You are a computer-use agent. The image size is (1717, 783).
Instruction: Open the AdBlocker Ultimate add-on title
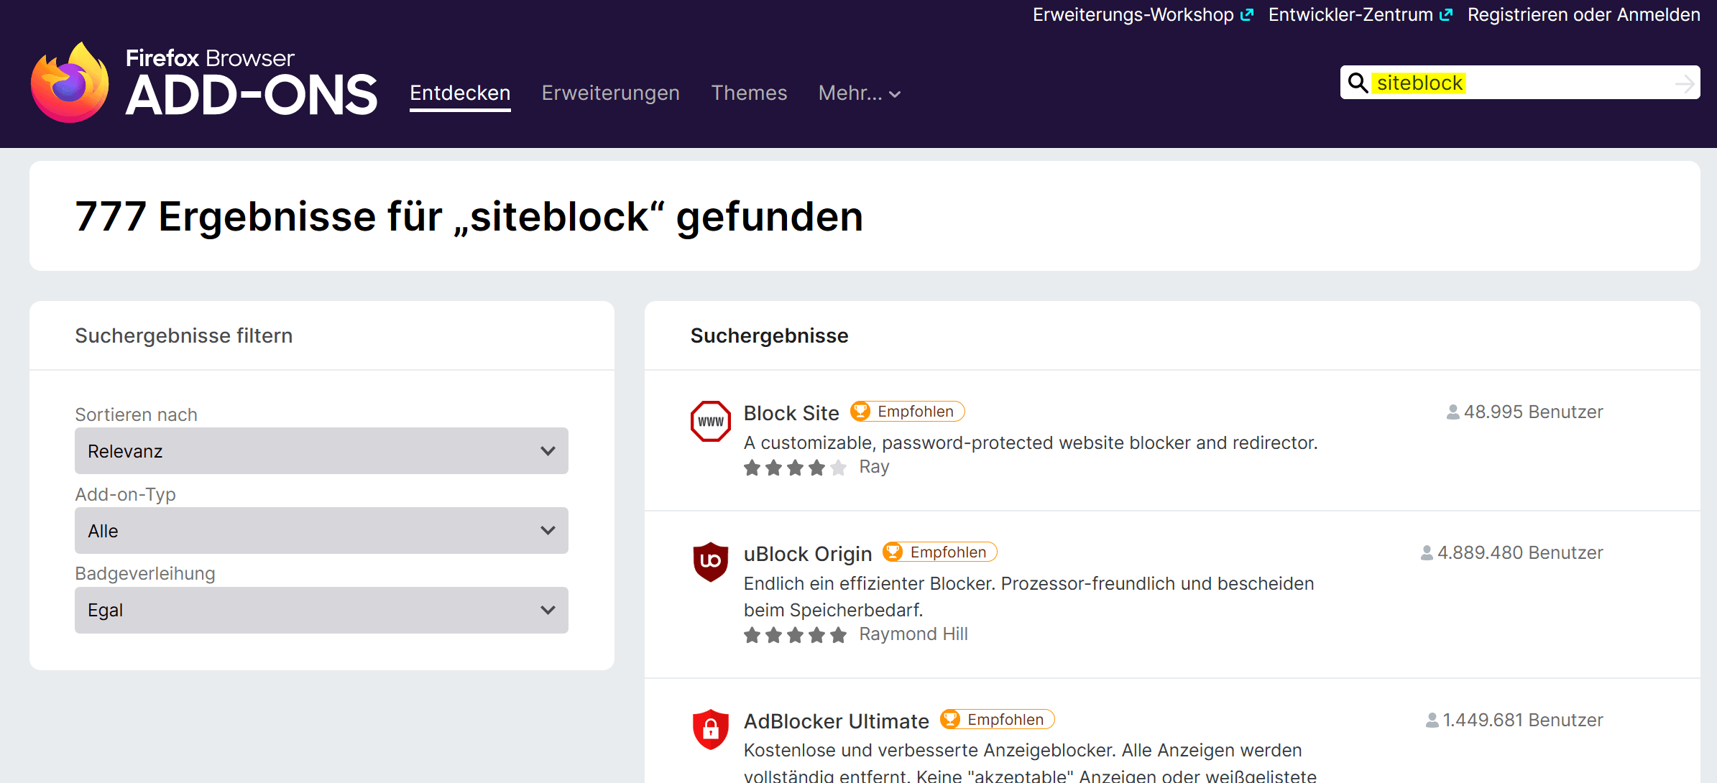837,721
